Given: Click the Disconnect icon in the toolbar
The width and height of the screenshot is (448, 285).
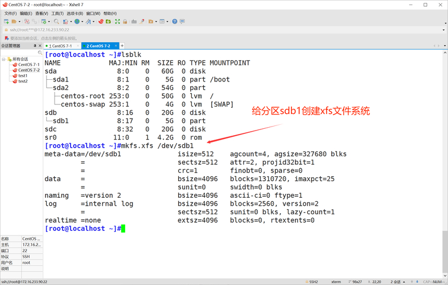Looking at the screenshot, I should point(27,22).
